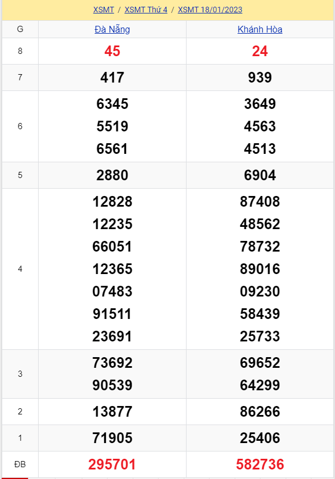
Task: Click the ĐB row label
Action: tap(20, 464)
